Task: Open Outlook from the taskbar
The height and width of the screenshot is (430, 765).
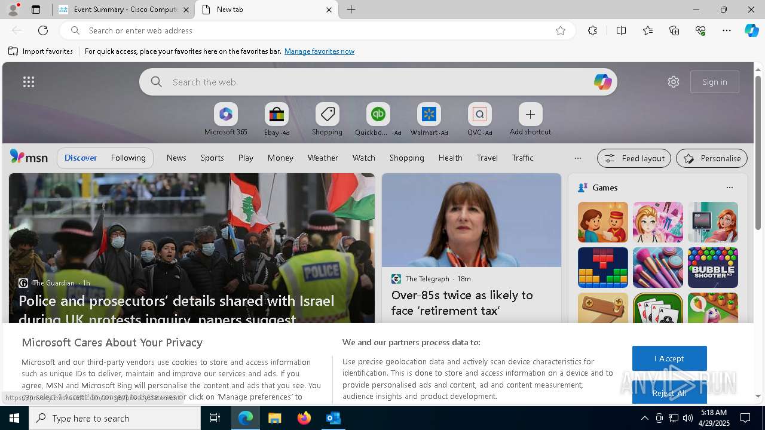Action: click(333, 418)
